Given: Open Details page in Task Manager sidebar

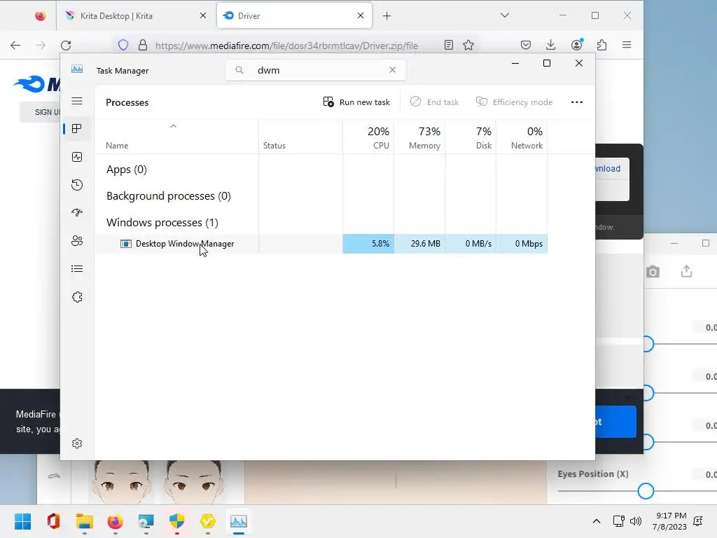Looking at the screenshot, I should click(x=77, y=268).
